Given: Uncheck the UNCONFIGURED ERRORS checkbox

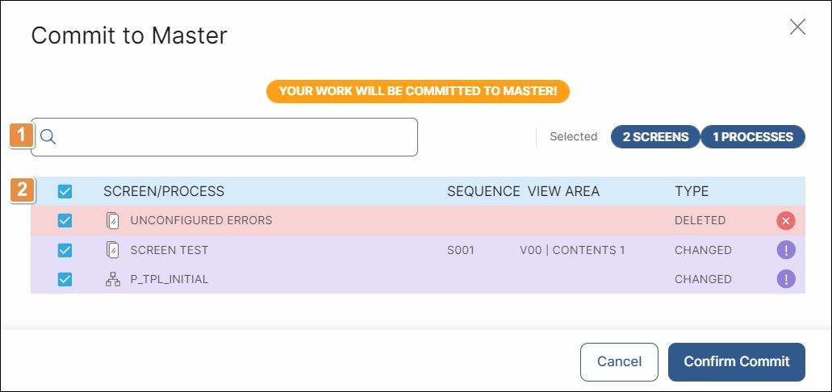Looking at the screenshot, I should (x=65, y=221).
